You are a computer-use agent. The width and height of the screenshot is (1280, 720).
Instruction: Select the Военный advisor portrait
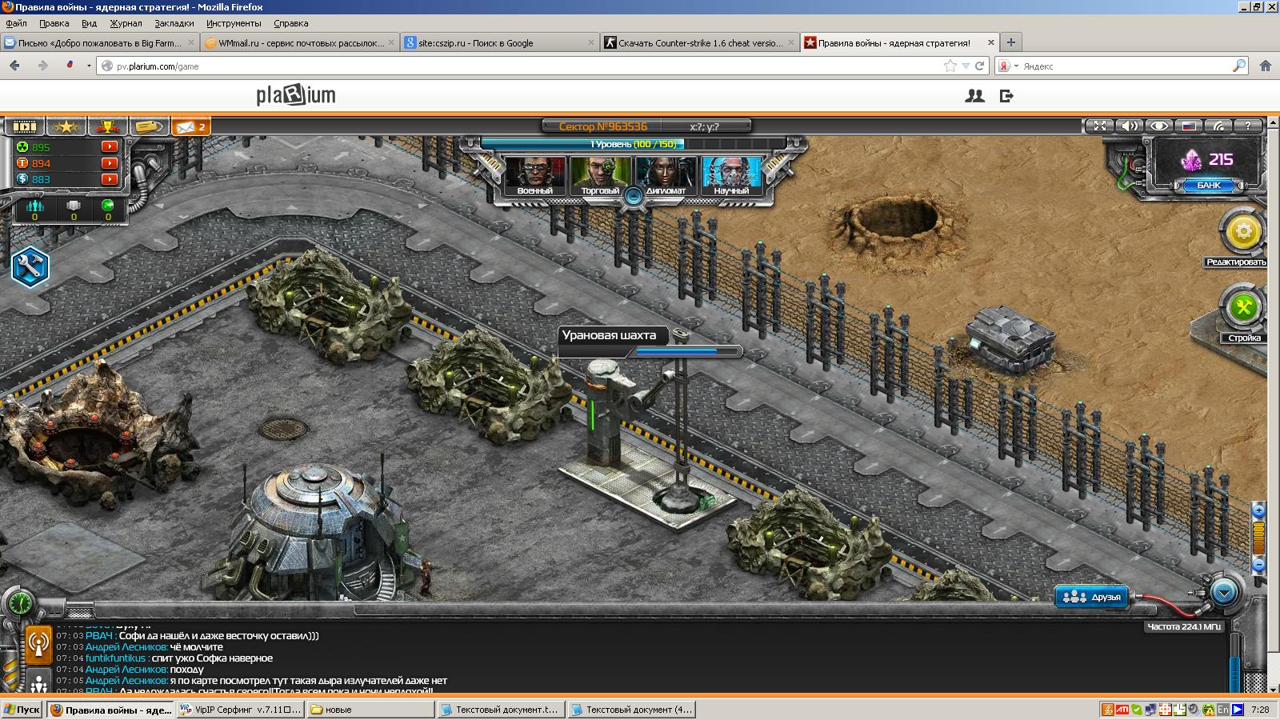tap(535, 176)
